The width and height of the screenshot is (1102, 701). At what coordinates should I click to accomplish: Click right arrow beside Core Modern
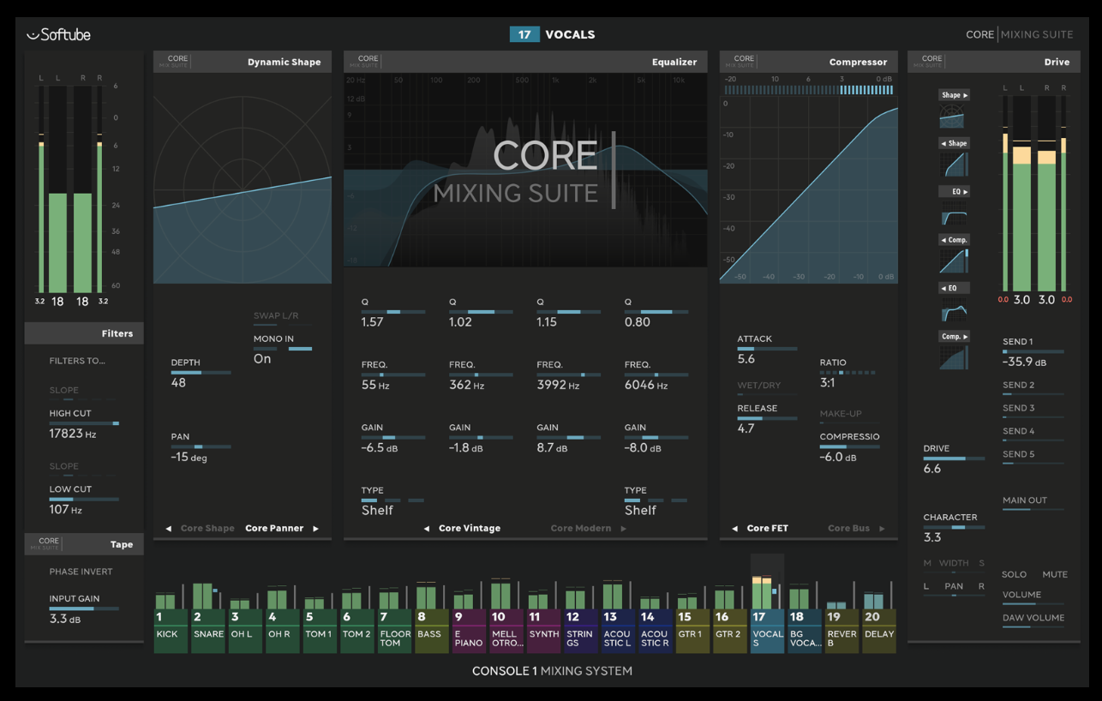coord(623,529)
